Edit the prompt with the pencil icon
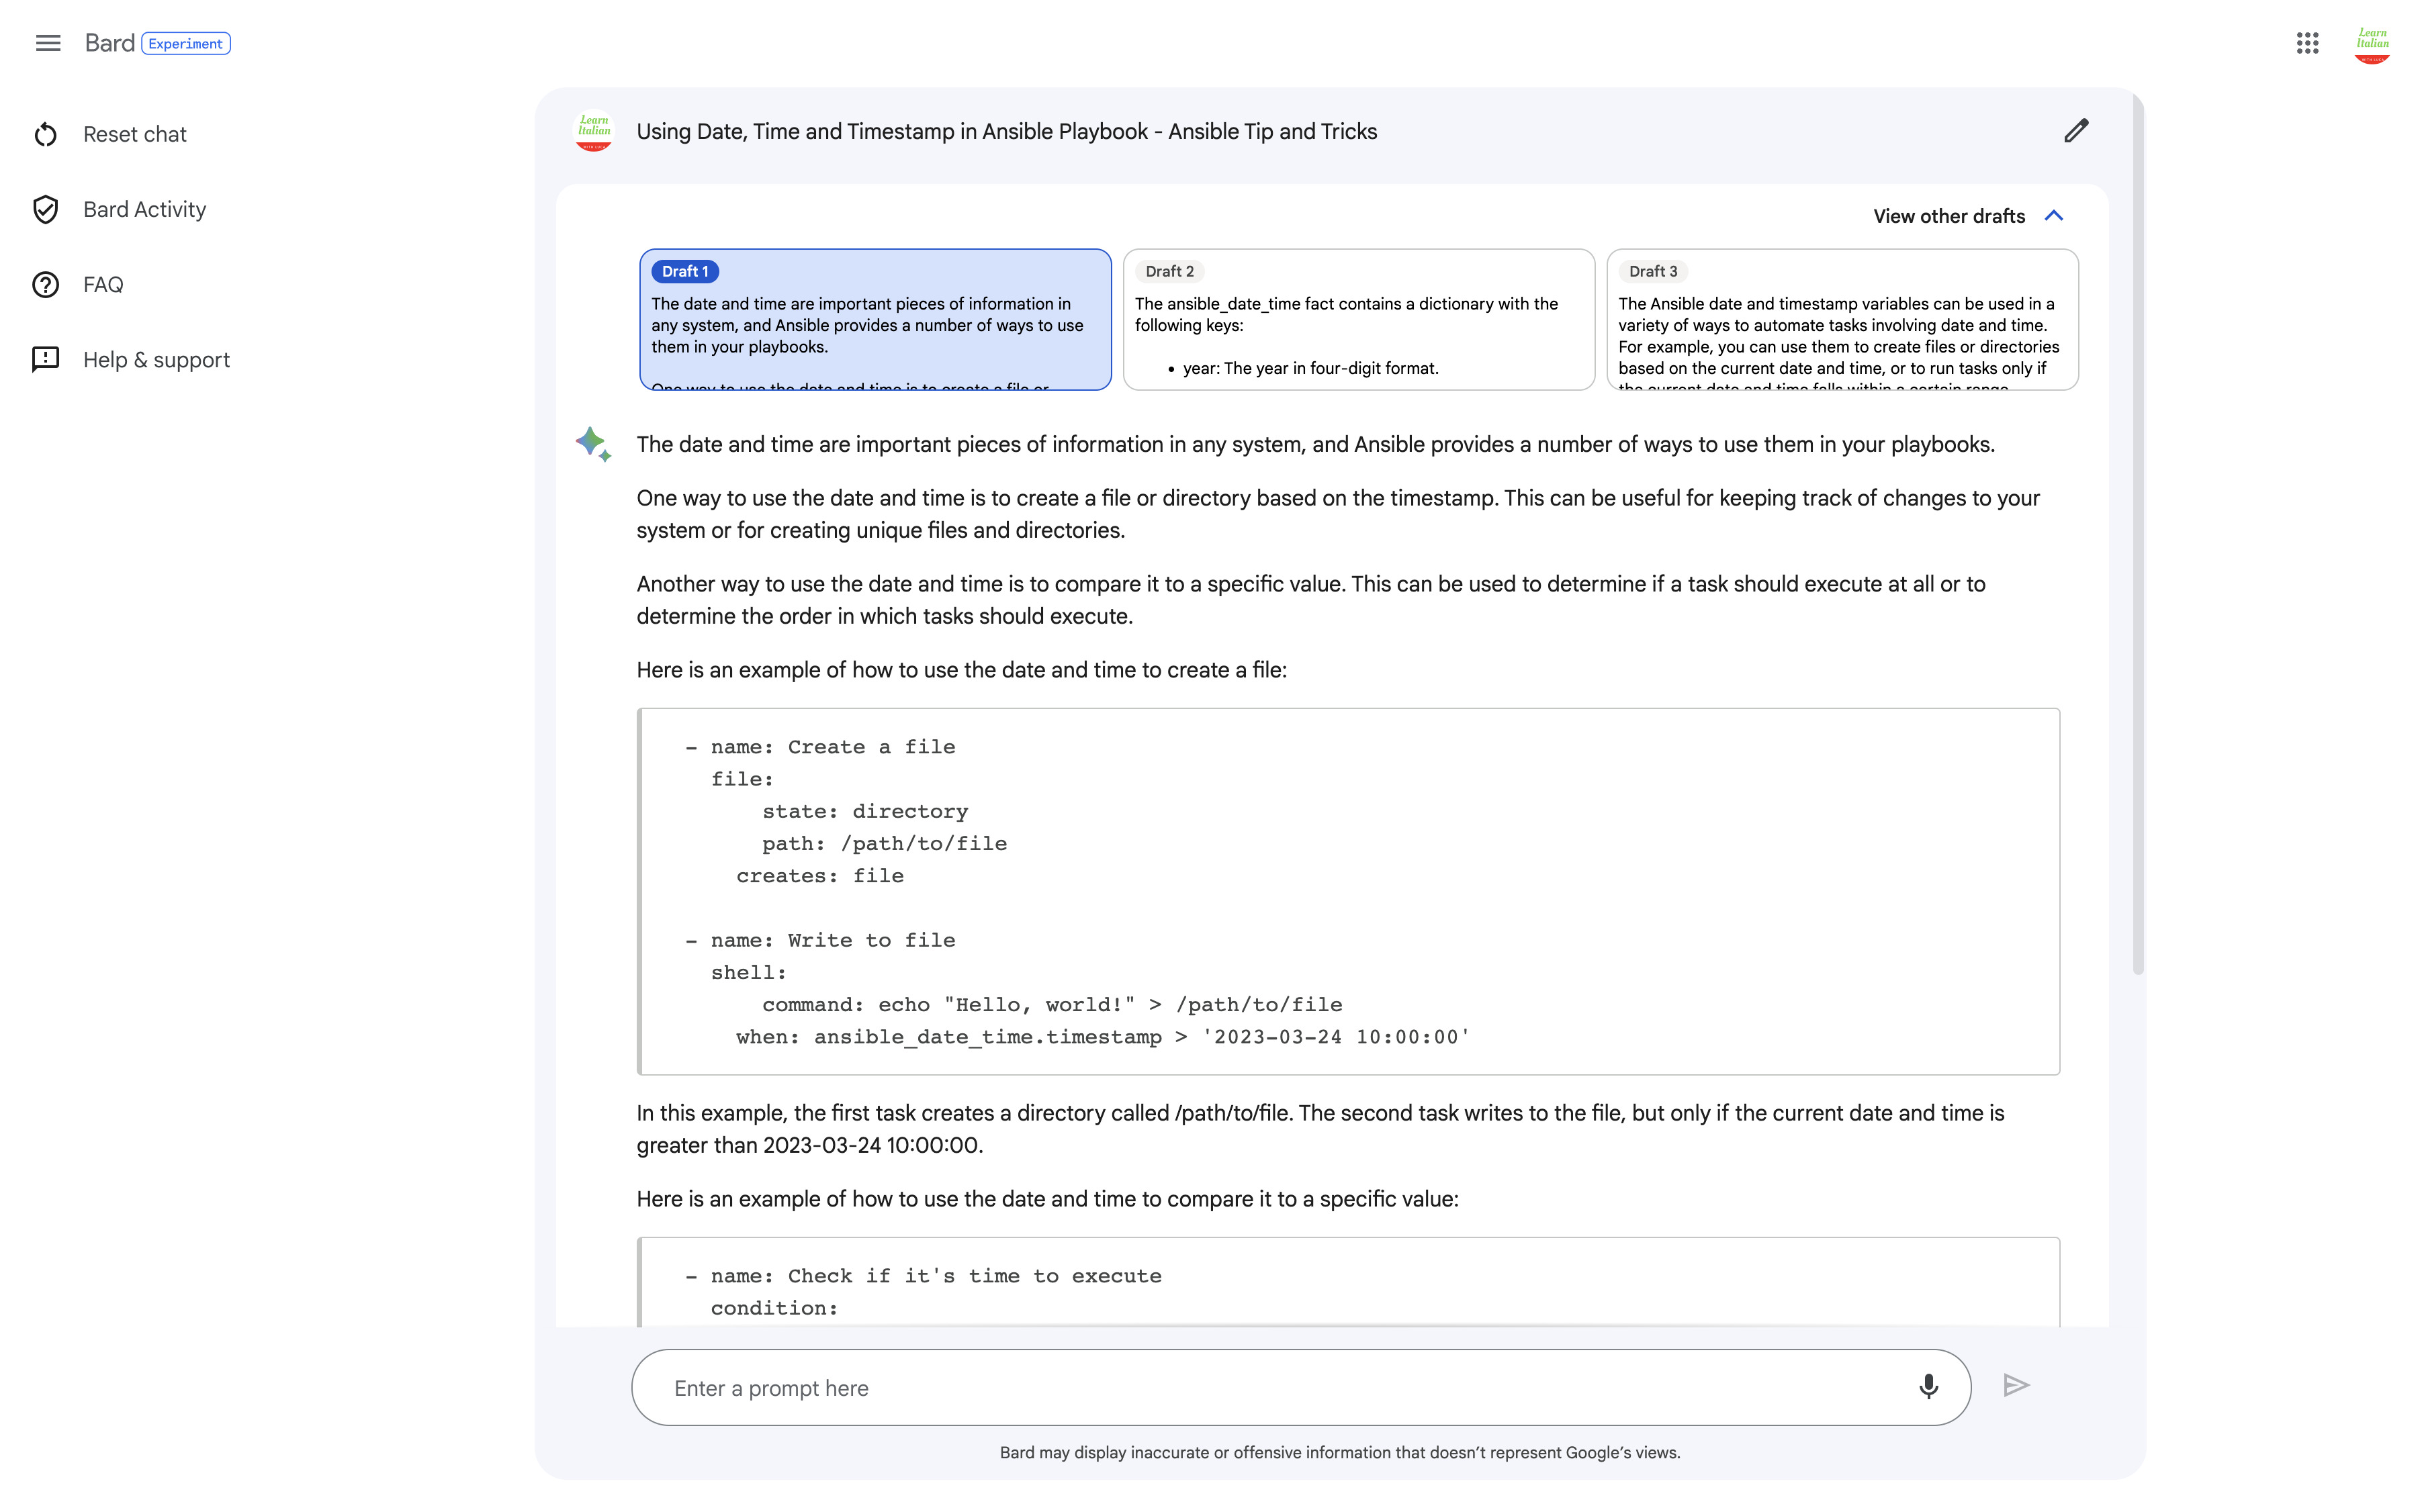The width and height of the screenshot is (2418, 1512). coord(2077,131)
